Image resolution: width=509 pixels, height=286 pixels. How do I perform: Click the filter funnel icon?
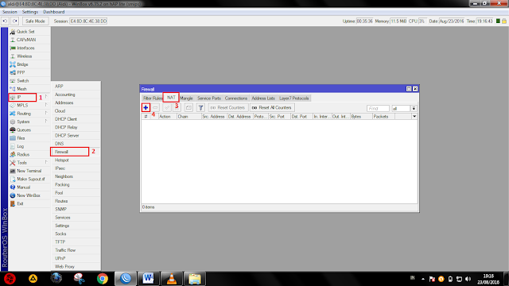pos(200,108)
